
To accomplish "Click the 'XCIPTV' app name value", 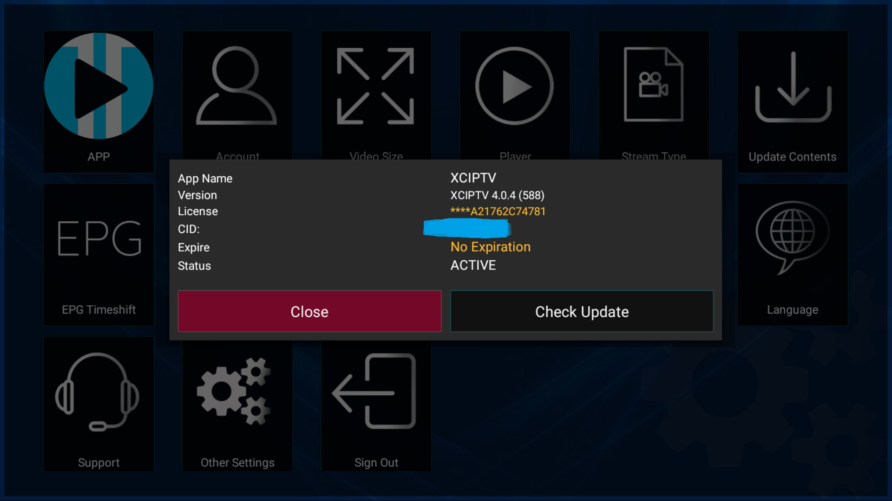I will pos(473,178).
